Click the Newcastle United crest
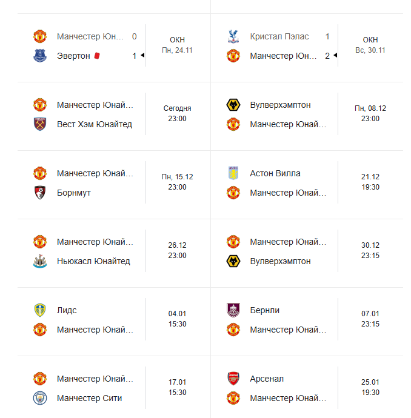This screenshot has width=411, height=418. pyautogui.click(x=40, y=261)
